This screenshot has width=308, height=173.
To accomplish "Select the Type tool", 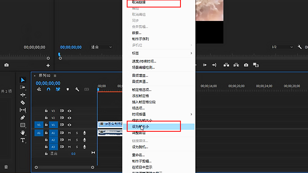I will pyautogui.click(x=23, y=140).
